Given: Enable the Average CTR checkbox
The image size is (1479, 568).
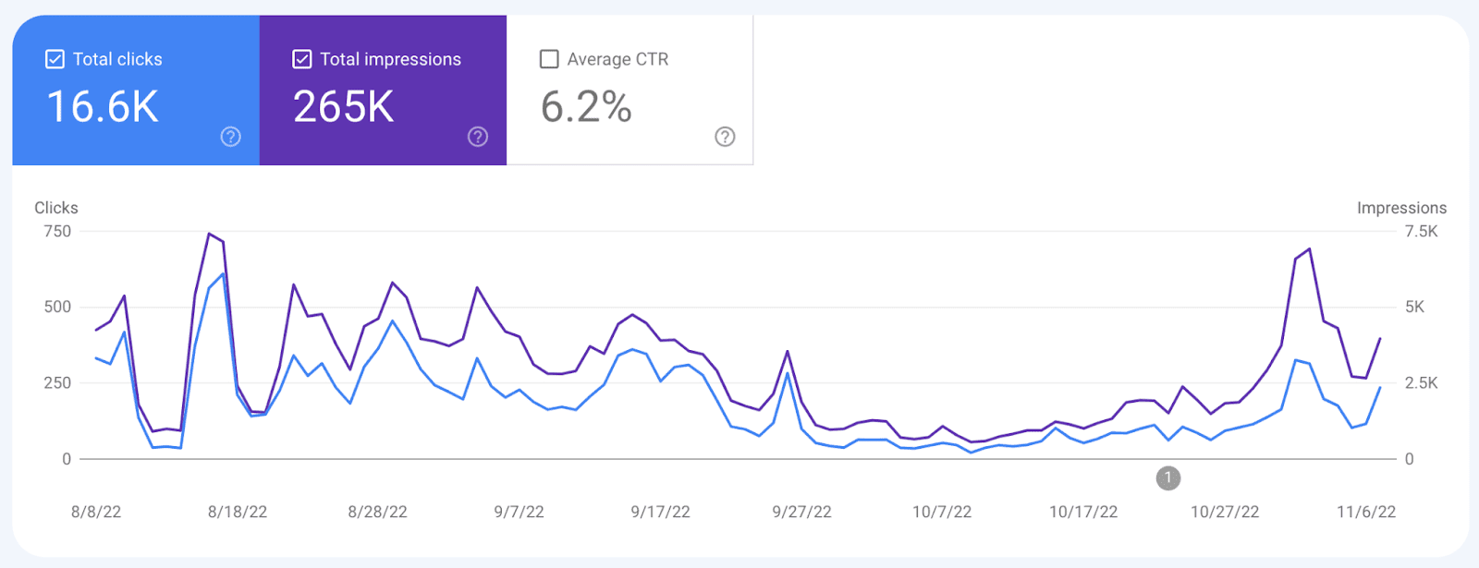Looking at the screenshot, I should pos(549,59).
